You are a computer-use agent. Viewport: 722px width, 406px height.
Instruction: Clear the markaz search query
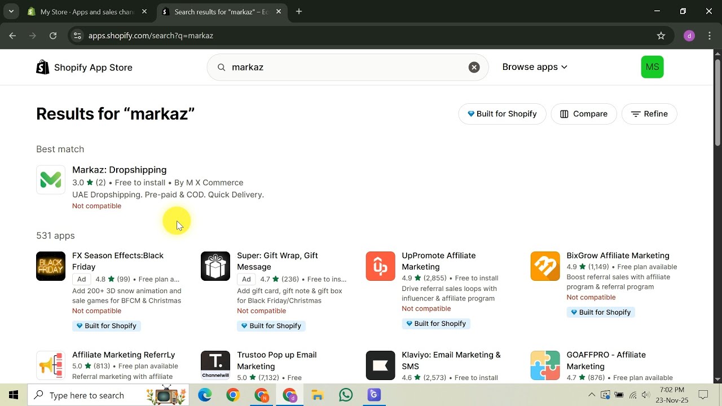tap(474, 67)
